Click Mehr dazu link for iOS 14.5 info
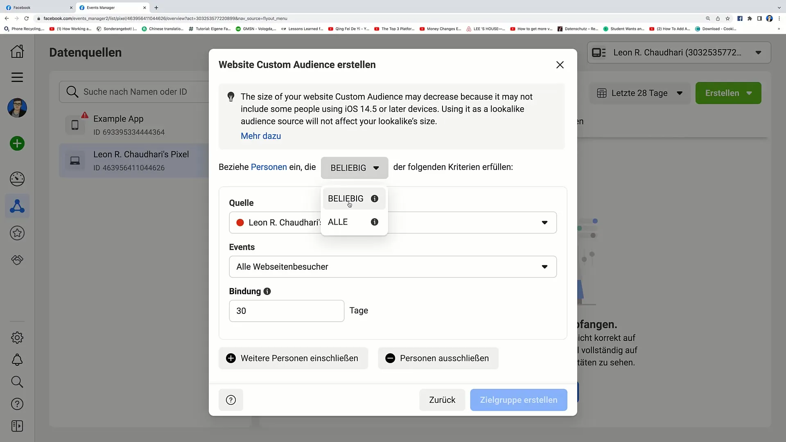Viewport: 786px width, 442px height. pos(261,135)
